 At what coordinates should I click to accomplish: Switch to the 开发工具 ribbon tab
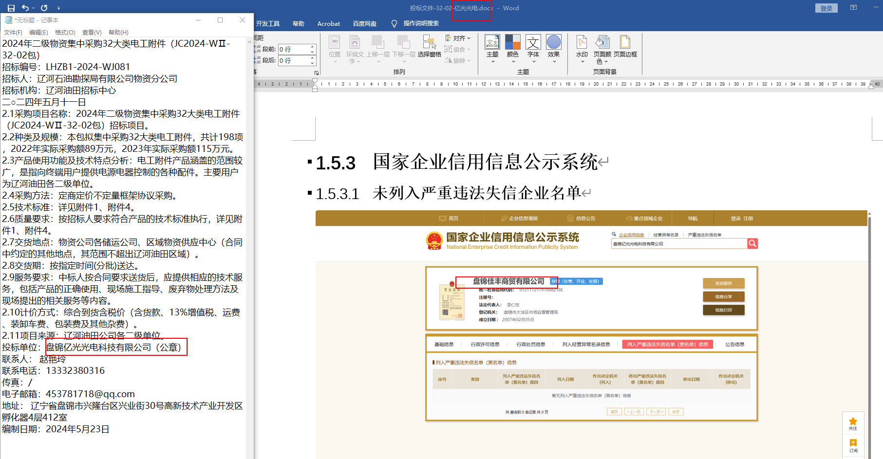268,23
